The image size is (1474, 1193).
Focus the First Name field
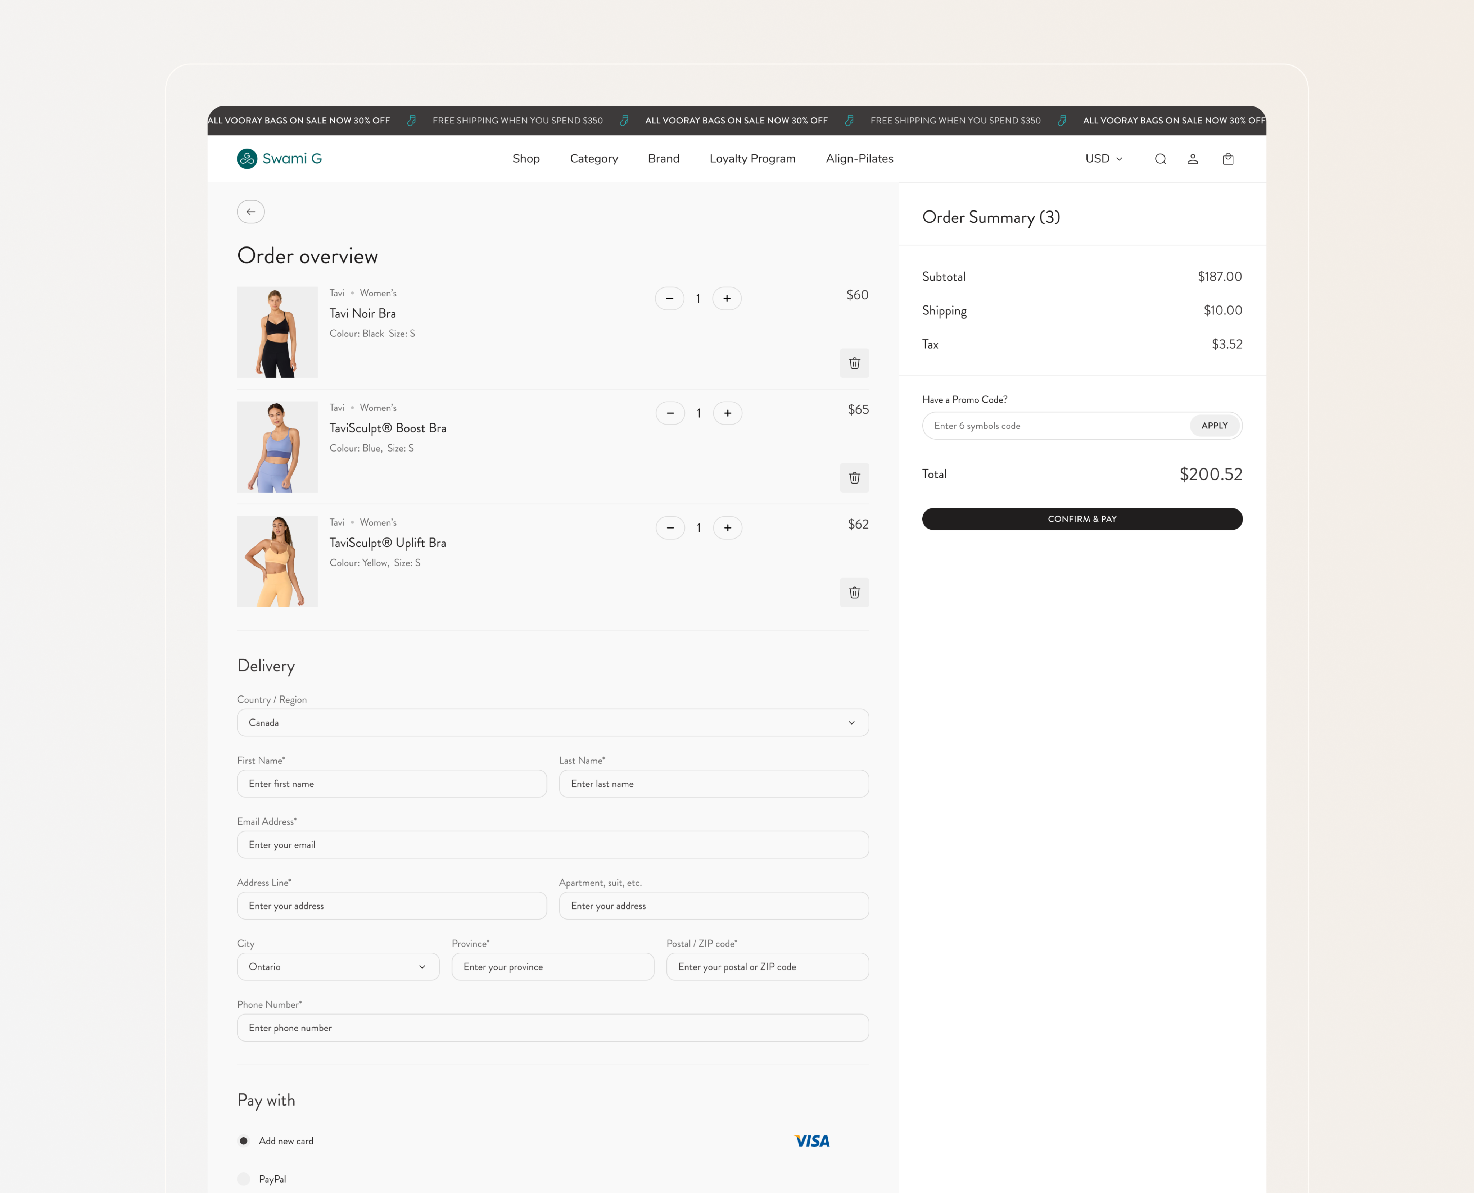coord(392,784)
